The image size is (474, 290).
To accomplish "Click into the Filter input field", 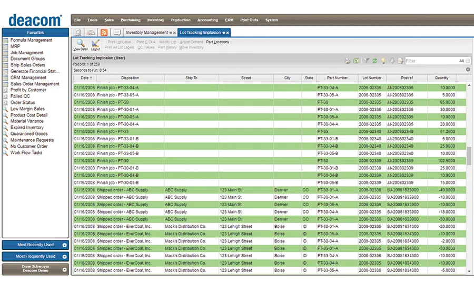I will (x=431, y=61).
